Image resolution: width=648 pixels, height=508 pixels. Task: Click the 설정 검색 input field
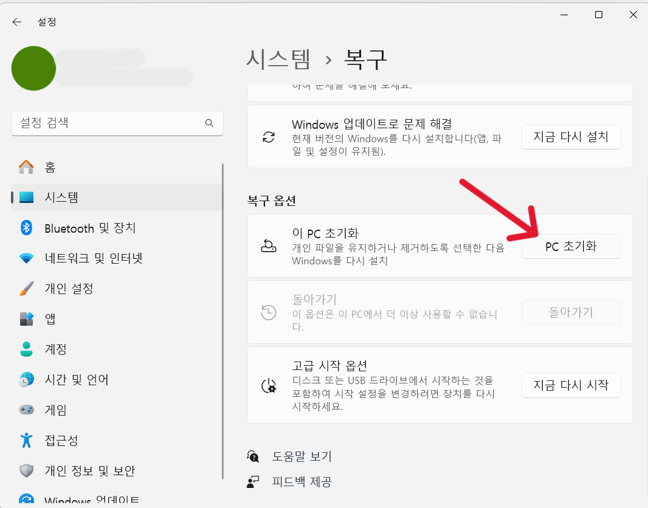click(x=117, y=123)
